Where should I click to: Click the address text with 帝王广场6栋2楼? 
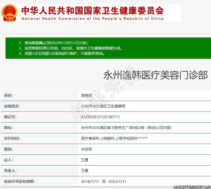126,128
